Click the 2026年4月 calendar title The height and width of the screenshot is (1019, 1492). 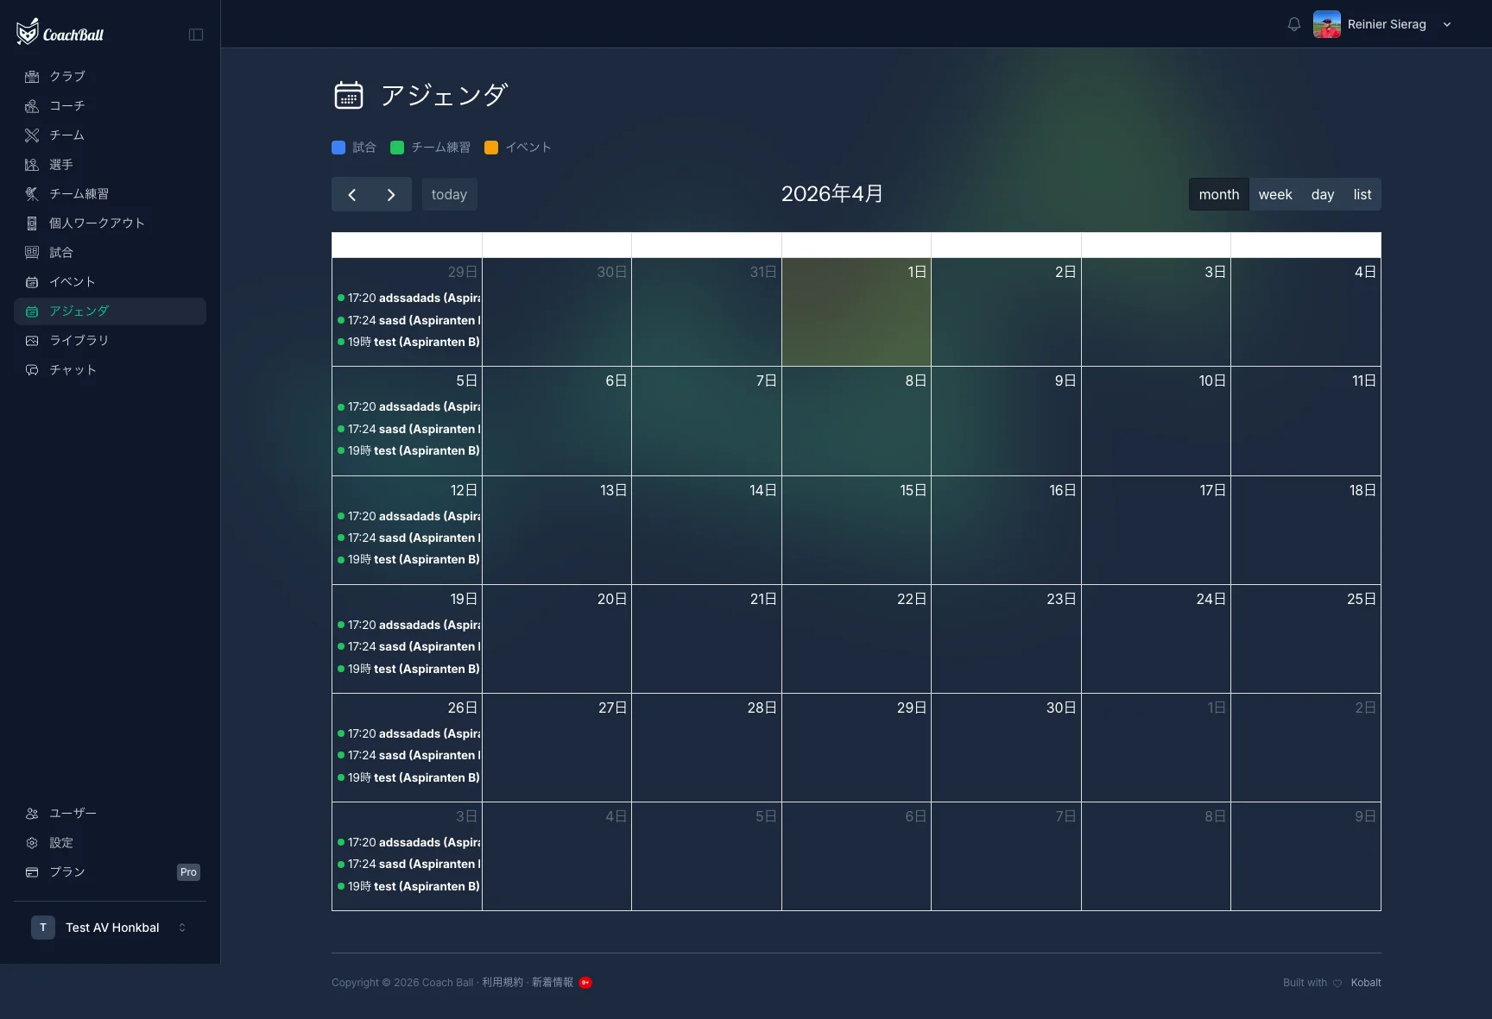pos(832,194)
